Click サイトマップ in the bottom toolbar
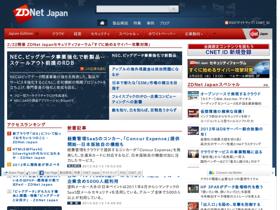This screenshot has height=210, width=280. click(x=110, y=173)
